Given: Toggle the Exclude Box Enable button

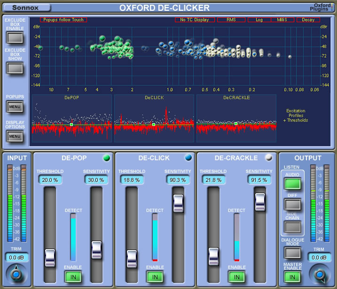Looking at the screenshot, I should point(15,38).
